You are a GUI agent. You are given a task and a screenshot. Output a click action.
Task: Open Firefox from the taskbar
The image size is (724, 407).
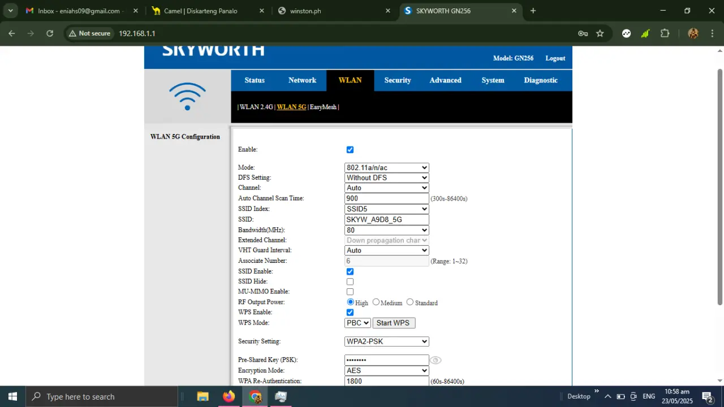[x=229, y=396]
